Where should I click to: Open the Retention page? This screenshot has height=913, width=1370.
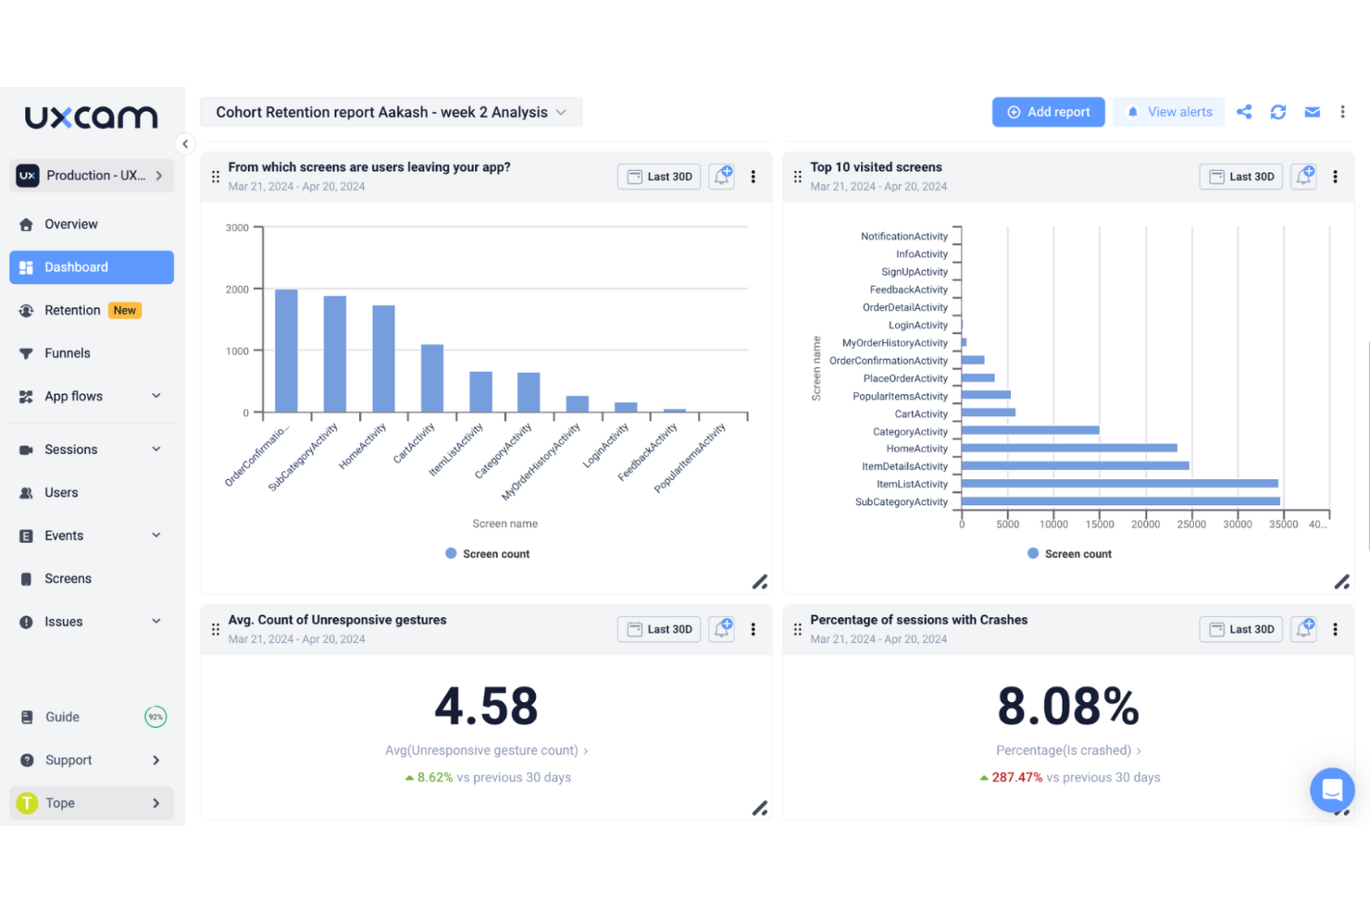[72, 310]
